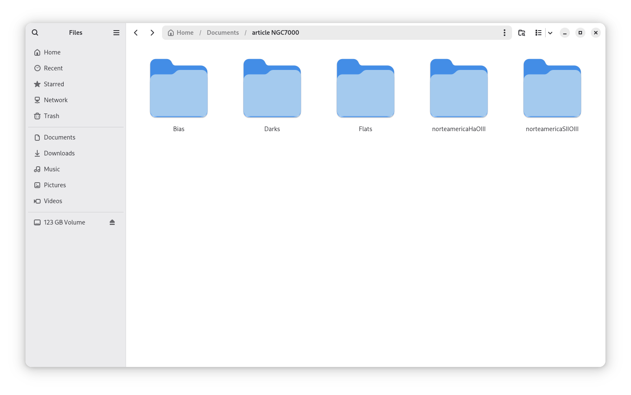This screenshot has width=631, height=395.
Task: Select the norteamericaSIIOIII folder icon
Action: pyautogui.click(x=552, y=88)
